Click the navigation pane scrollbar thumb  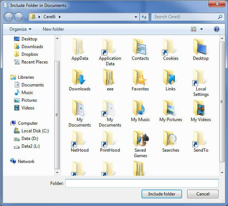[x=57, y=115]
